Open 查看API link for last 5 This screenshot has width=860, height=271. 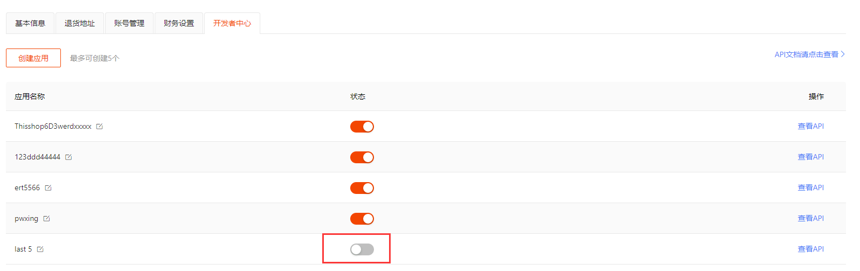pyautogui.click(x=811, y=249)
